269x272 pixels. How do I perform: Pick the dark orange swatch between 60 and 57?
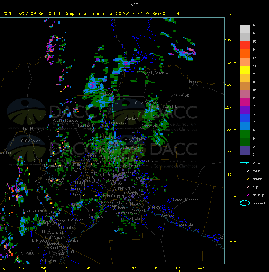(x=244, y=54)
